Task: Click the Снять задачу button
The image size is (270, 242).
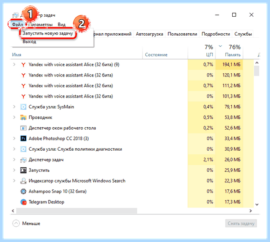Action: pyautogui.click(x=241, y=224)
